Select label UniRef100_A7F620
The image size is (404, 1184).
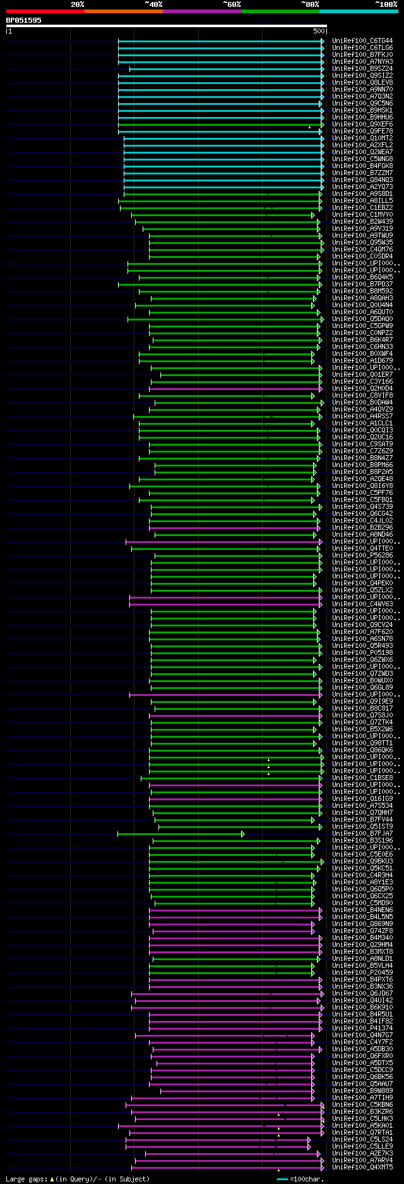coord(362,632)
